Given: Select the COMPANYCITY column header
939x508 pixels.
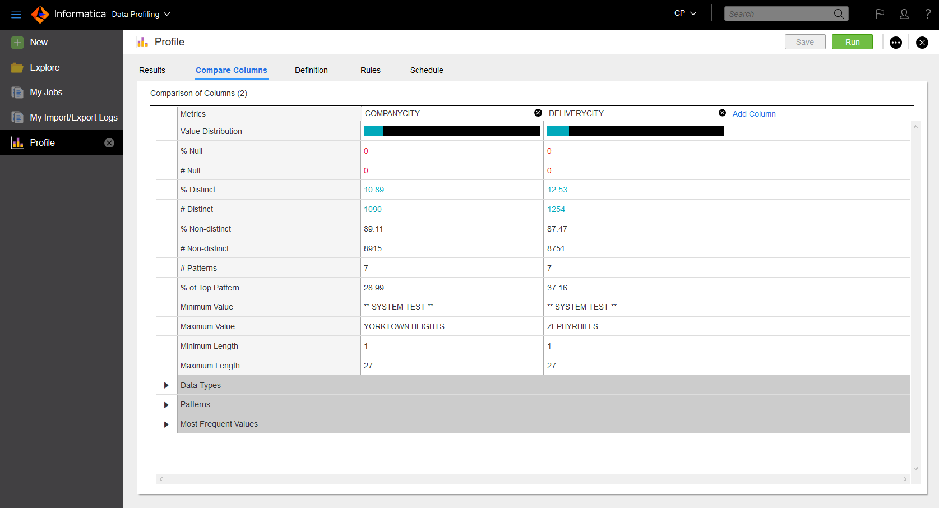Looking at the screenshot, I should [392, 113].
